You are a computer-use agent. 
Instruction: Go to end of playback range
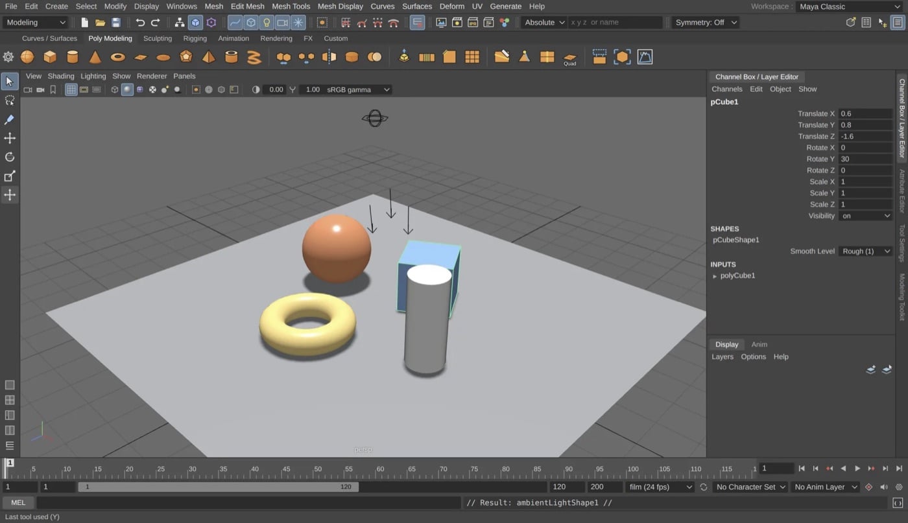tap(899, 468)
